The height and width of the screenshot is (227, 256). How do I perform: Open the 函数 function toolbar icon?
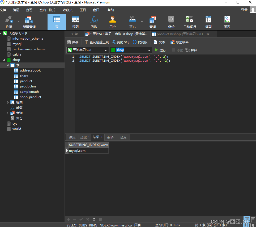tap(94, 22)
